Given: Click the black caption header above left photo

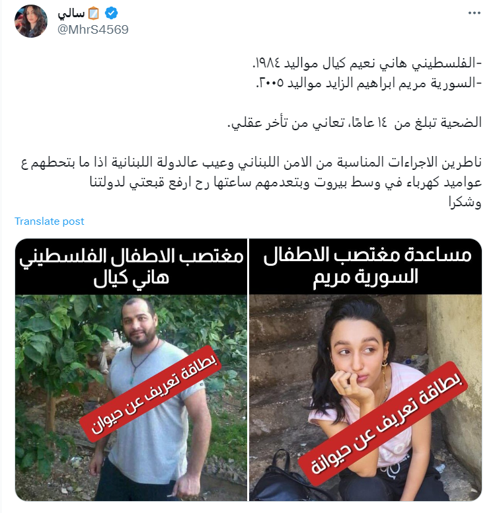Looking at the screenshot, I should point(132,266).
